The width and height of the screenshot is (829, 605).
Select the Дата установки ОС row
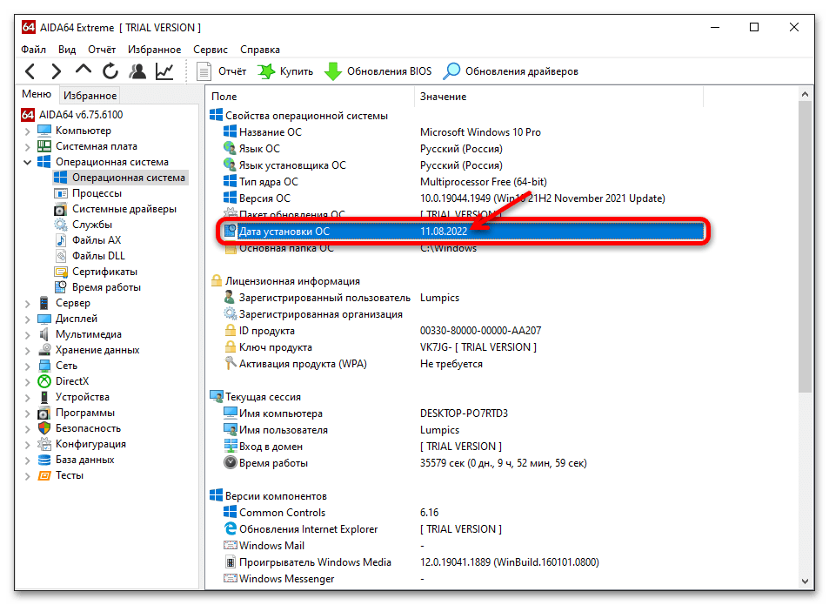click(x=463, y=231)
